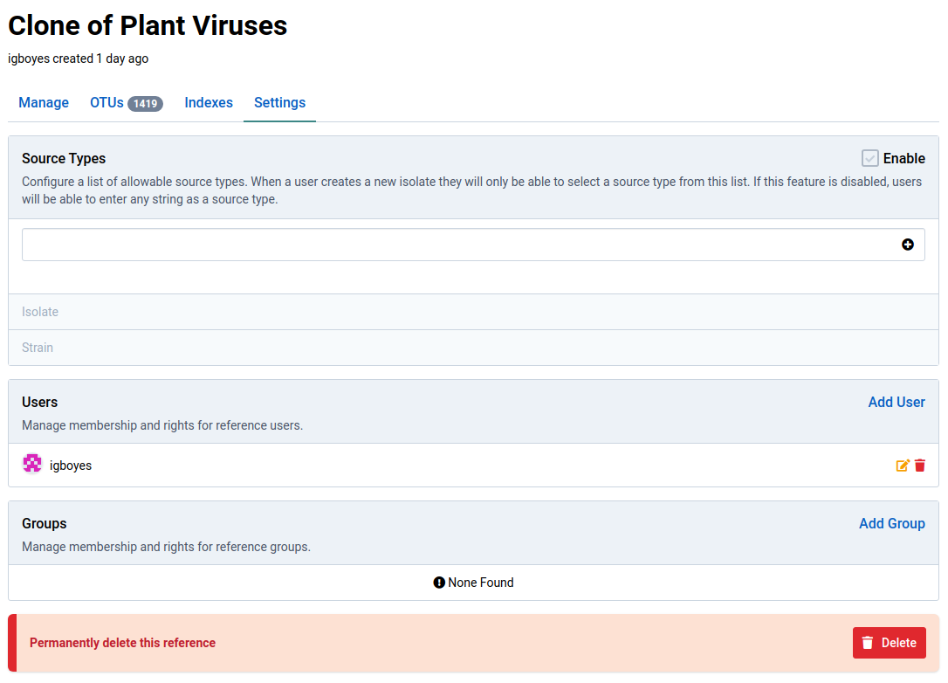The image size is (948, 683).
Task: Click the Add Group link
Action: (x=892, y=523)
